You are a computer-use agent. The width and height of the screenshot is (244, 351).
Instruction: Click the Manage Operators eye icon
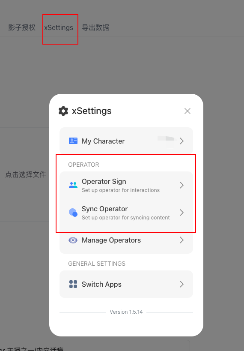click(73, 240)
